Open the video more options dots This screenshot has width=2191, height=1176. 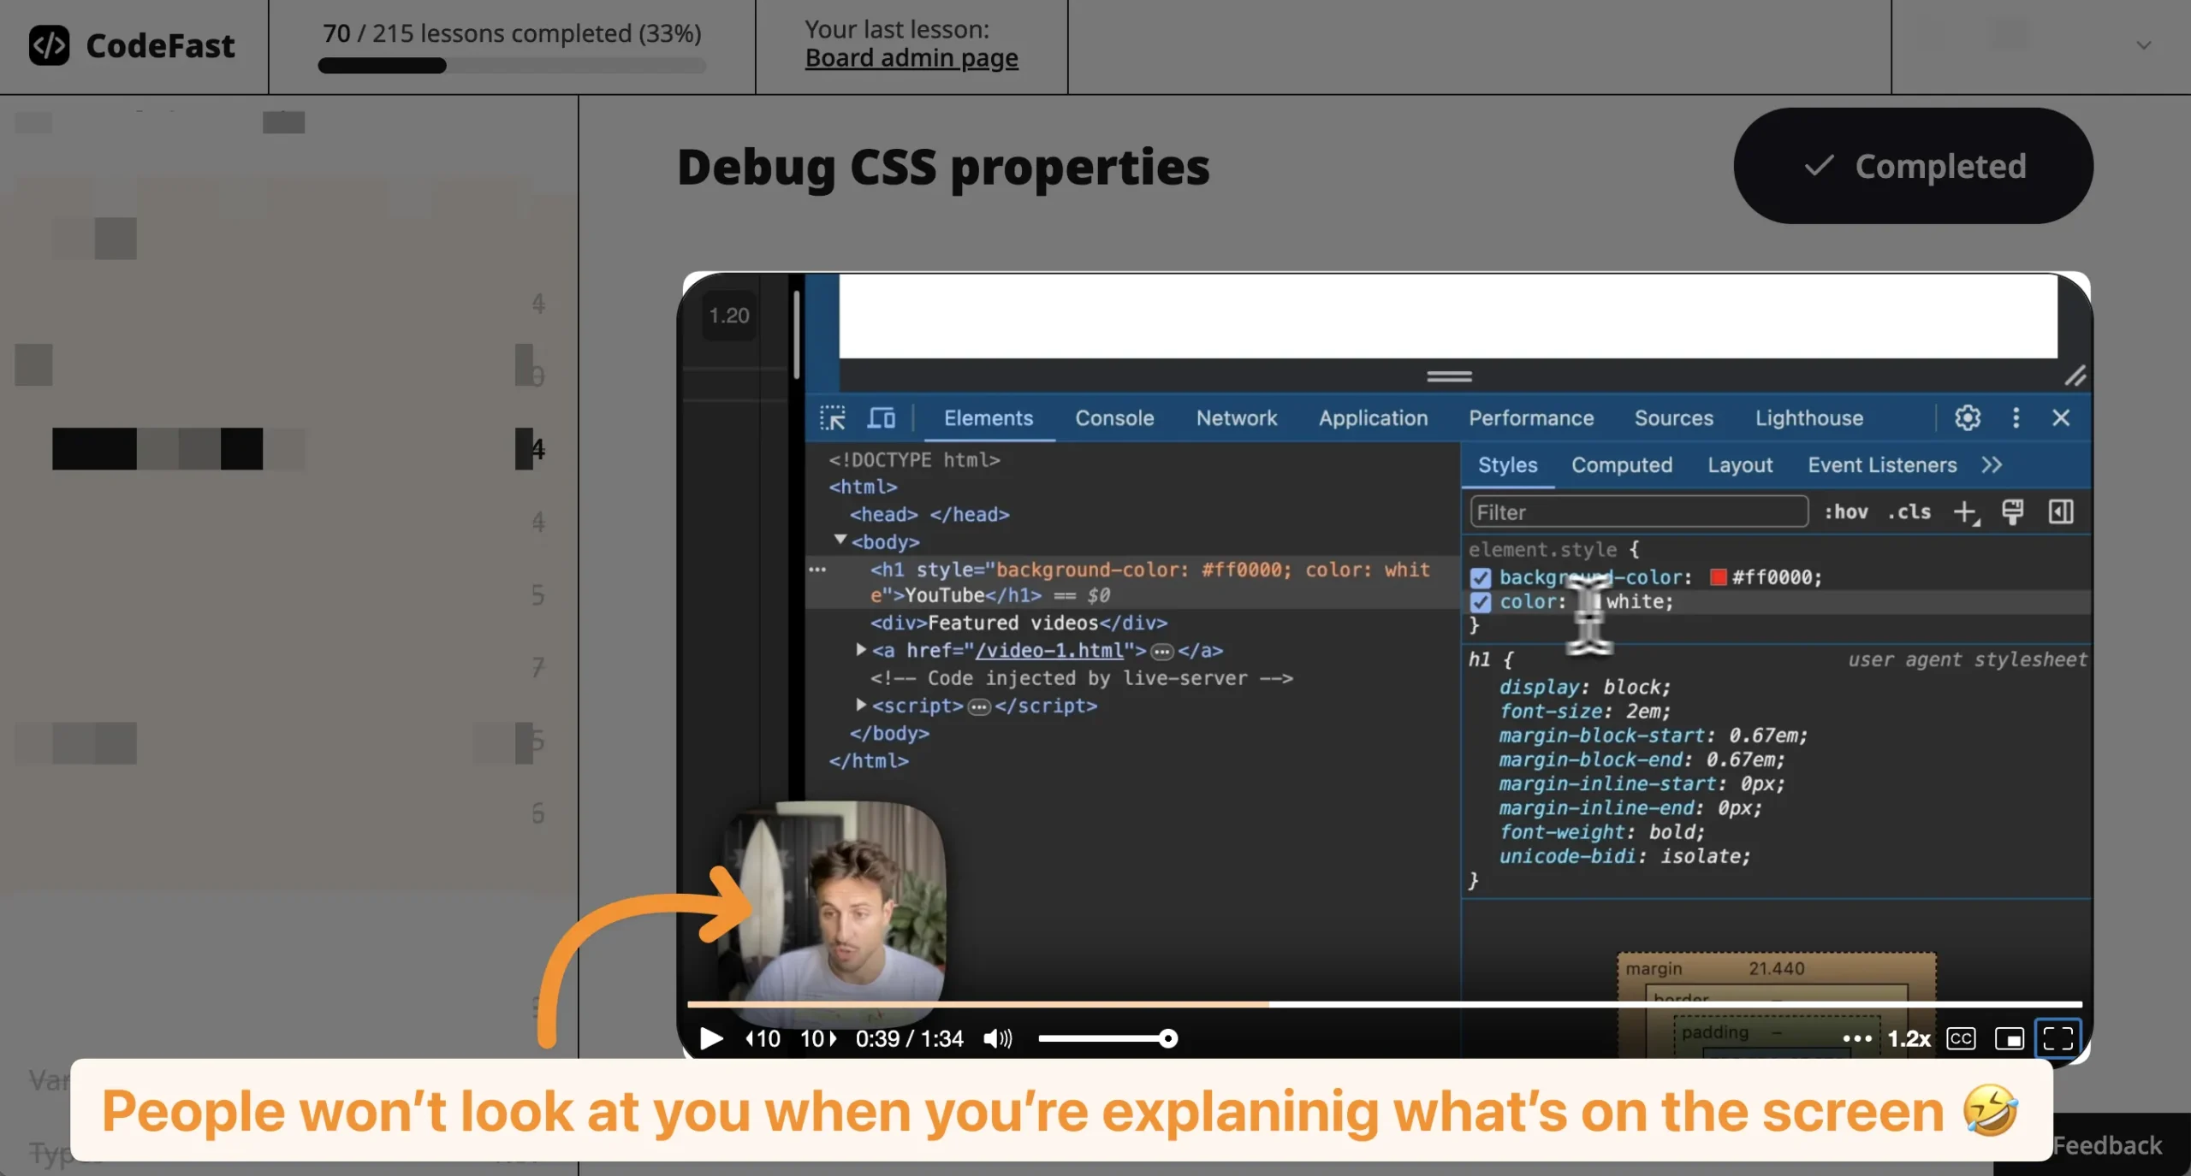click(x=1856, y=1038)
